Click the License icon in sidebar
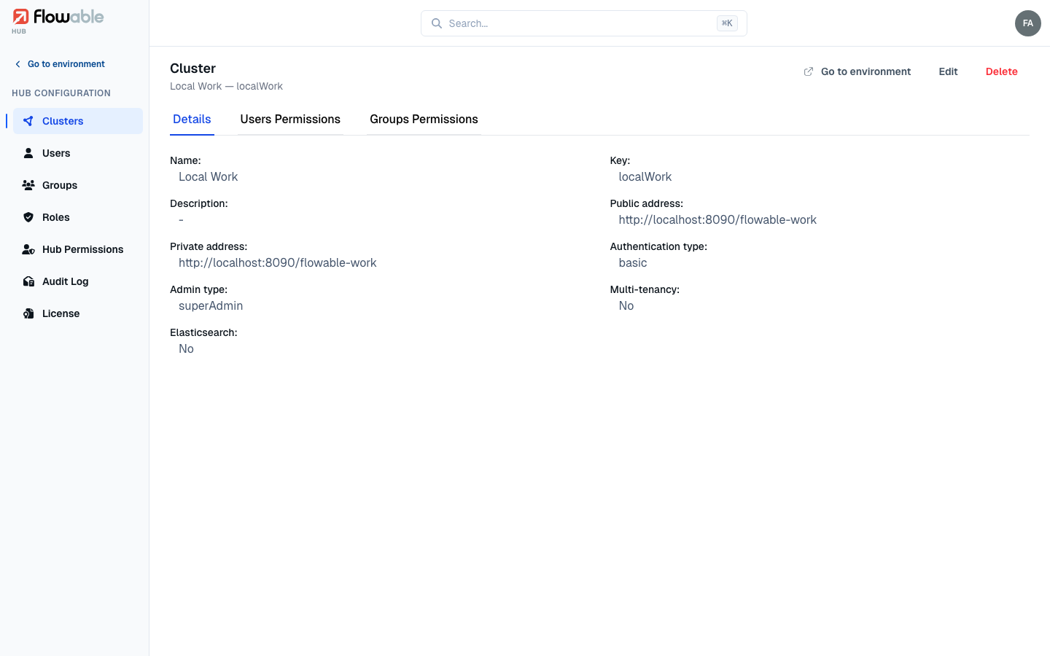 [x=28, y=313]
